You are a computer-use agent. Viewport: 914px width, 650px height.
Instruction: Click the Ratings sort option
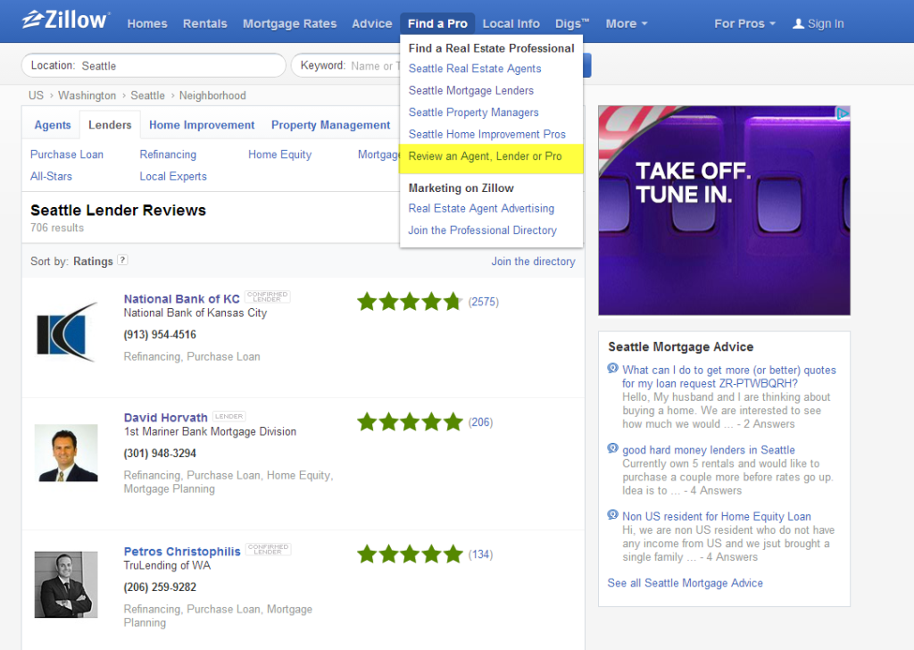(x=93, y=262)
